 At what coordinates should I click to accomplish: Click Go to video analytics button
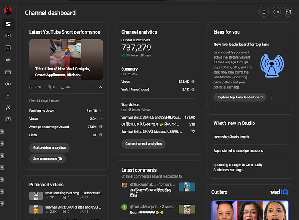pos(50,148)
